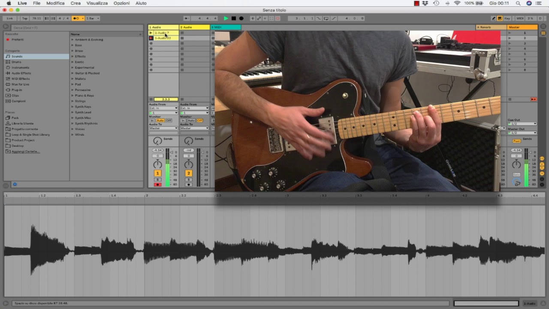Open track 1 Audio To Master dropdown
The image size is (549, 309).
[x=163, y=128]
